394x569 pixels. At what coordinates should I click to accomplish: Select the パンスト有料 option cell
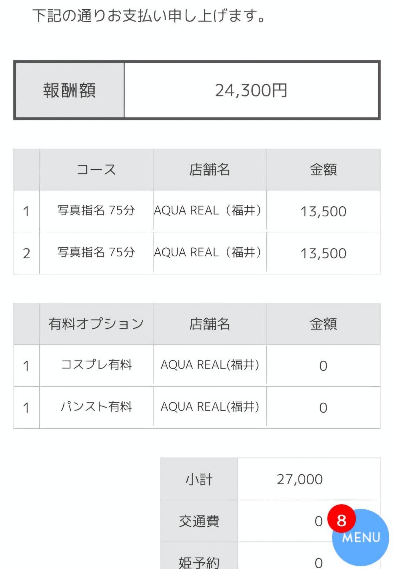coord(96,407)
